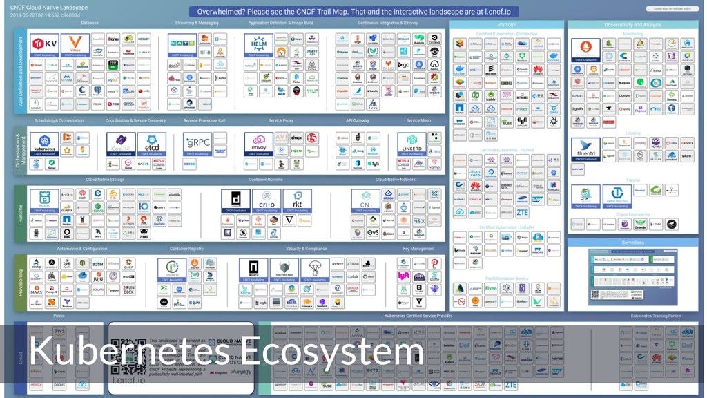The height and width of the screenshot is (398, 707).
Task: Select the MAAS logo tile
Action: (36, 290)
